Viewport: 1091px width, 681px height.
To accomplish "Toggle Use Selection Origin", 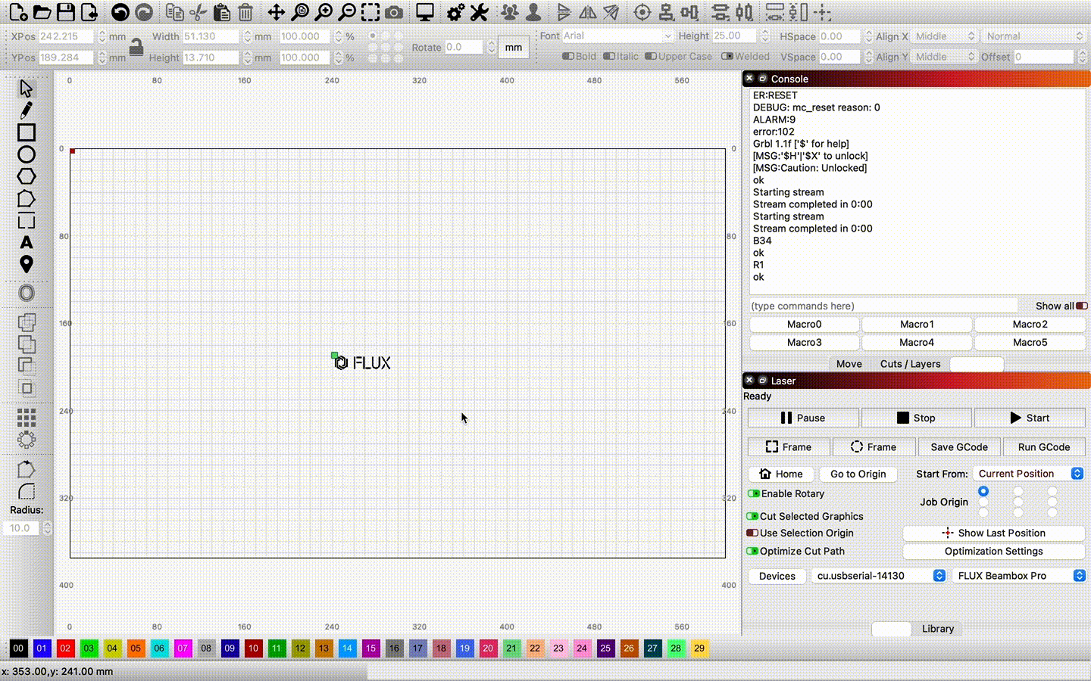I will tap(752, 533).
